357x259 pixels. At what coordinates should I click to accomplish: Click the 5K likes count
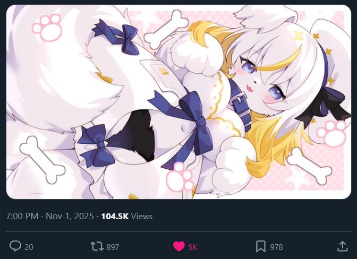tap(193, 247)
